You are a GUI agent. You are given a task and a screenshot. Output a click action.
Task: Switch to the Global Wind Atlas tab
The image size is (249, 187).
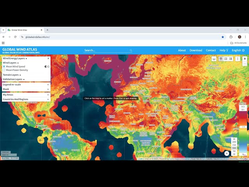(x=25, y=30)
